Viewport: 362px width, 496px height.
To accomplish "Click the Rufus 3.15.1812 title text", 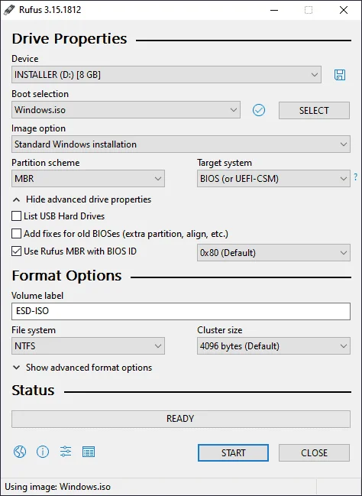I will pos(50,10).
